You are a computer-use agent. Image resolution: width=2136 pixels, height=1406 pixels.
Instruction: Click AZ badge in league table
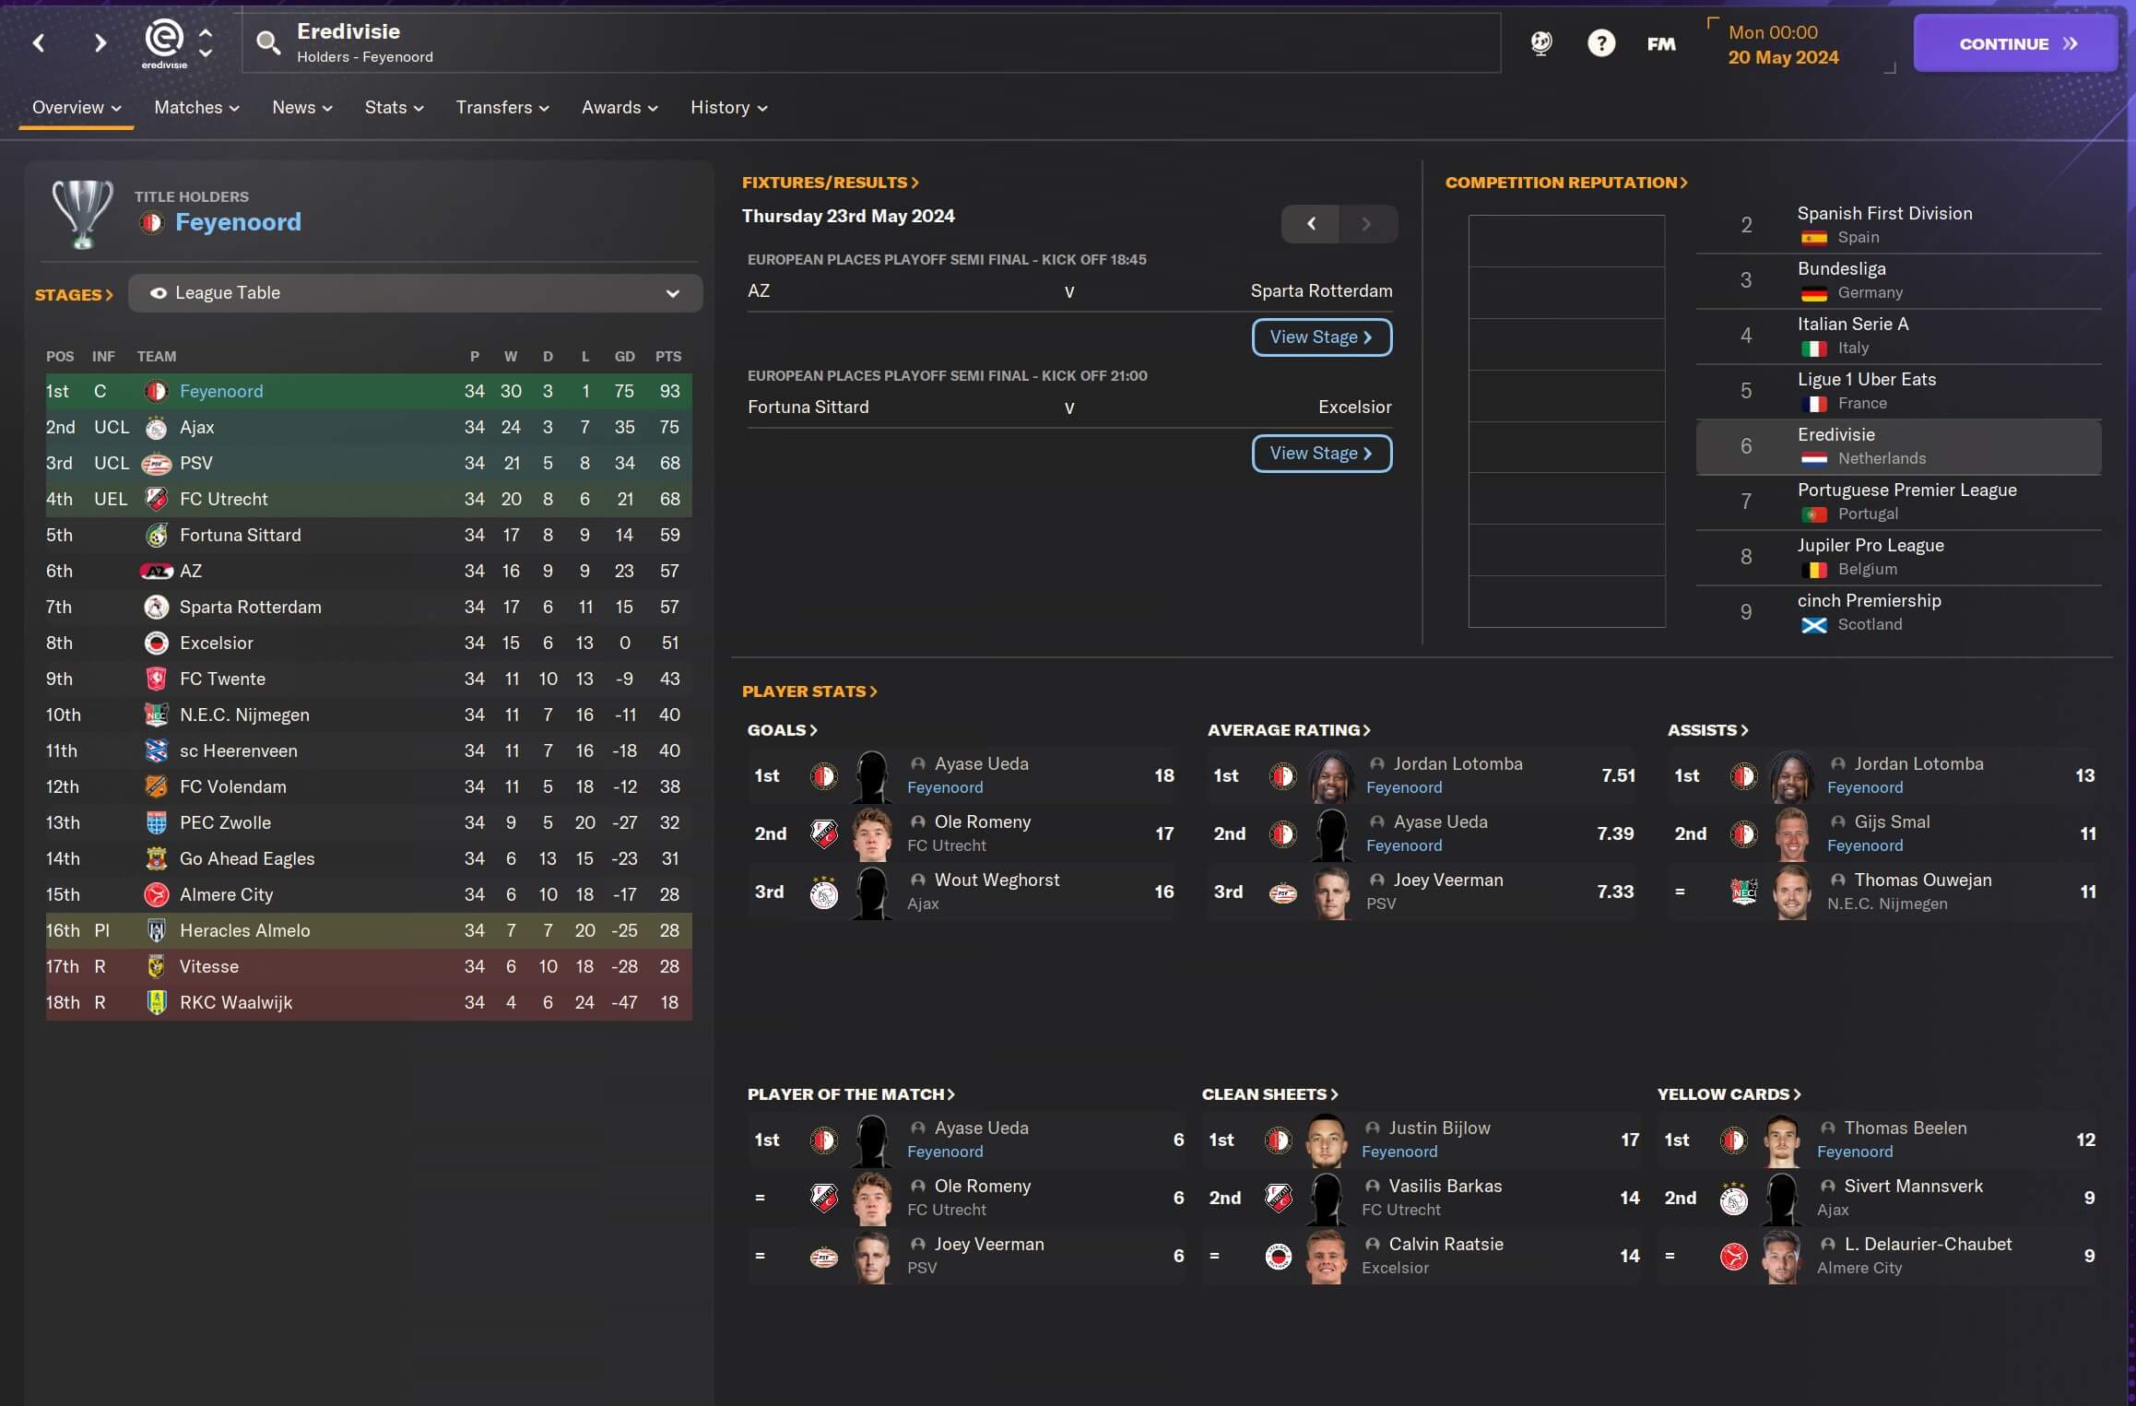(156, 571)
